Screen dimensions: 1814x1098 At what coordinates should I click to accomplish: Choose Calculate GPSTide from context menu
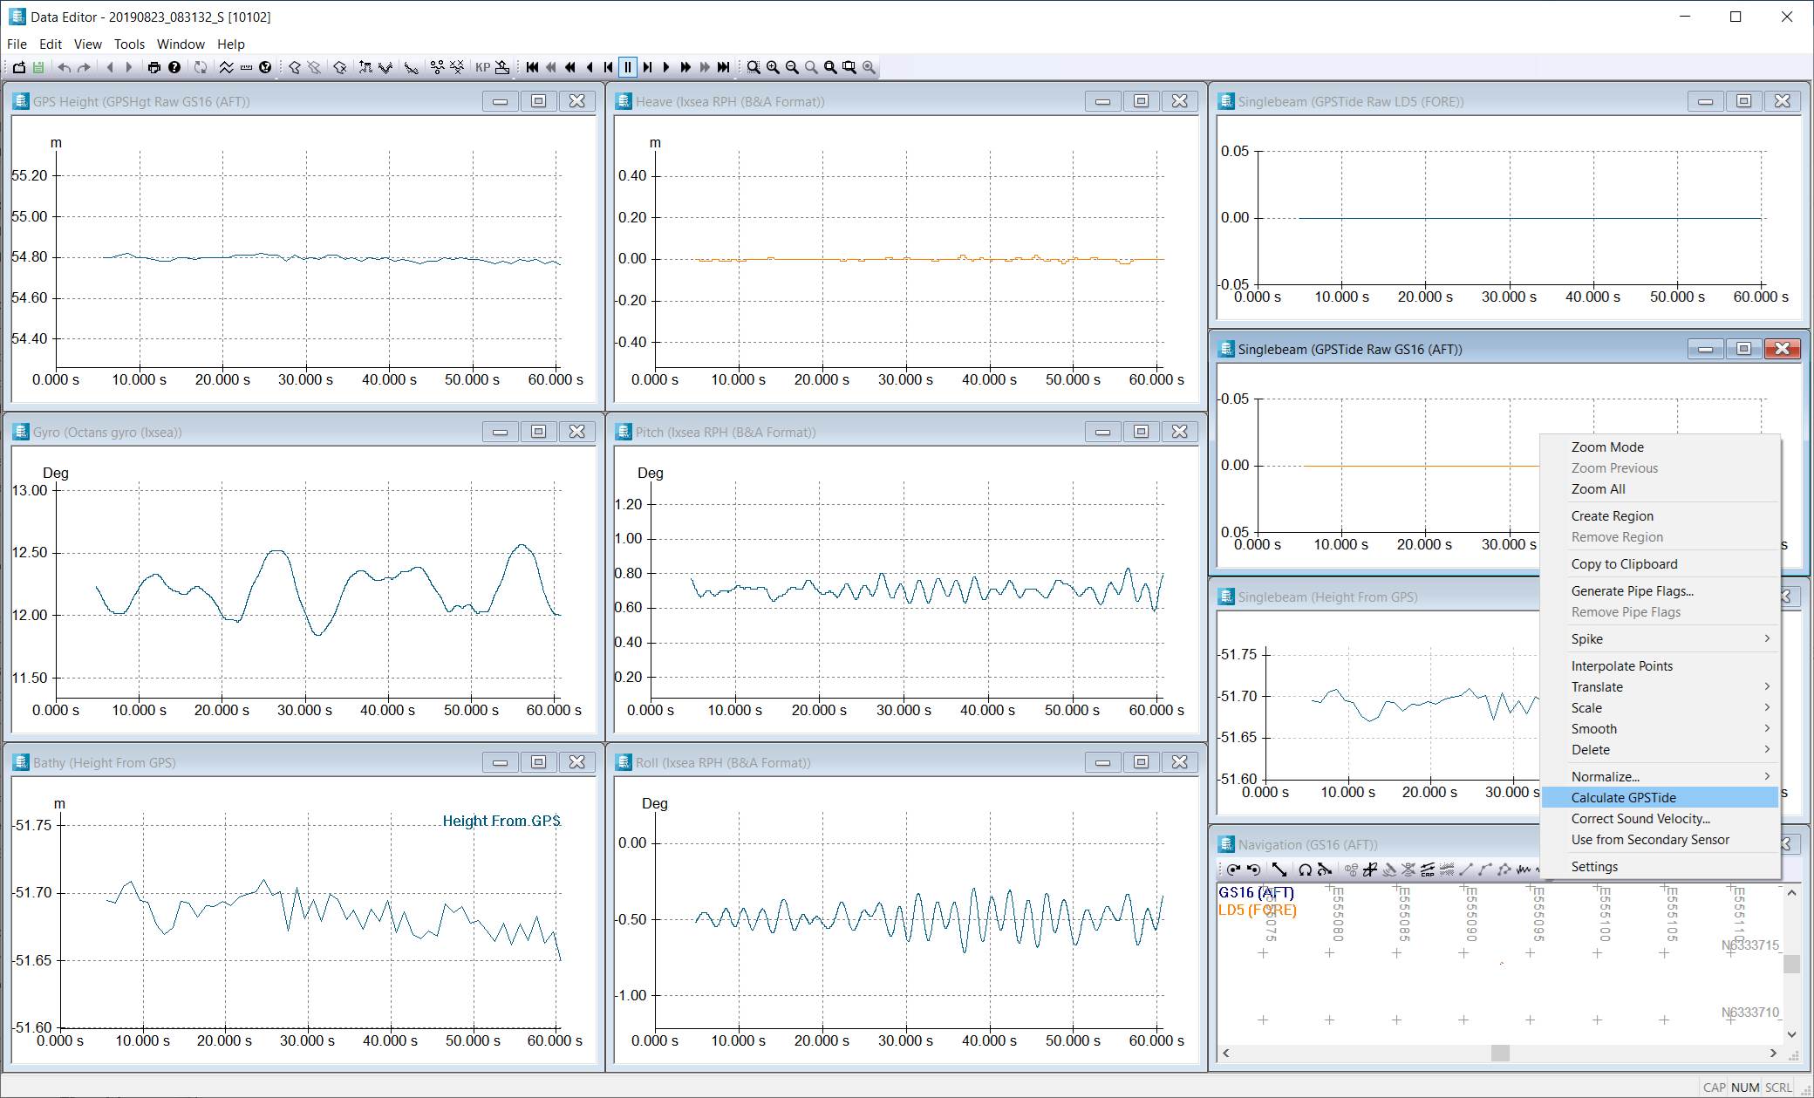tap(1623, 797)
